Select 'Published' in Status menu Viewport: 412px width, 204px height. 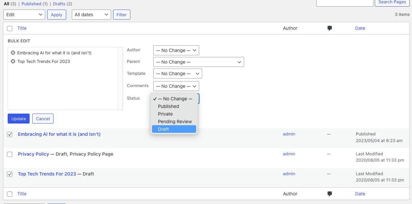pos(174,106)
